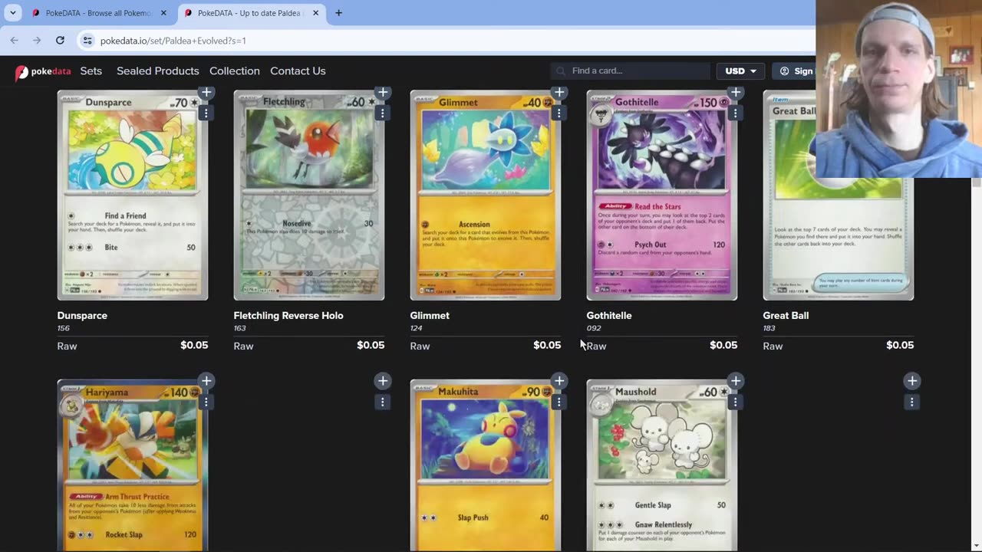
Task: Open the Glimmet card name link
Action: click(x=430, y=315)
